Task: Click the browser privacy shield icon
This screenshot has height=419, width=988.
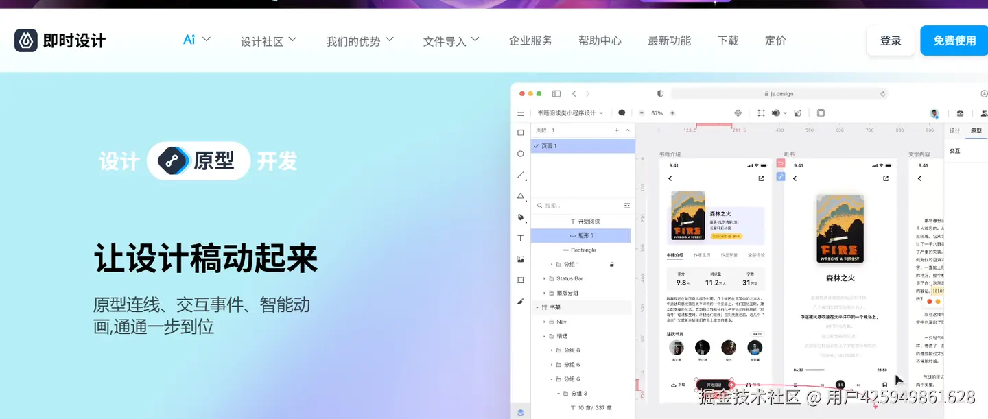Action: 661,93
